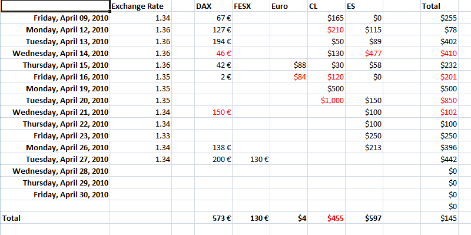
Task: Click DAX value 2 € on April 16
Action: pyautogui.click(x=213, y=77)
